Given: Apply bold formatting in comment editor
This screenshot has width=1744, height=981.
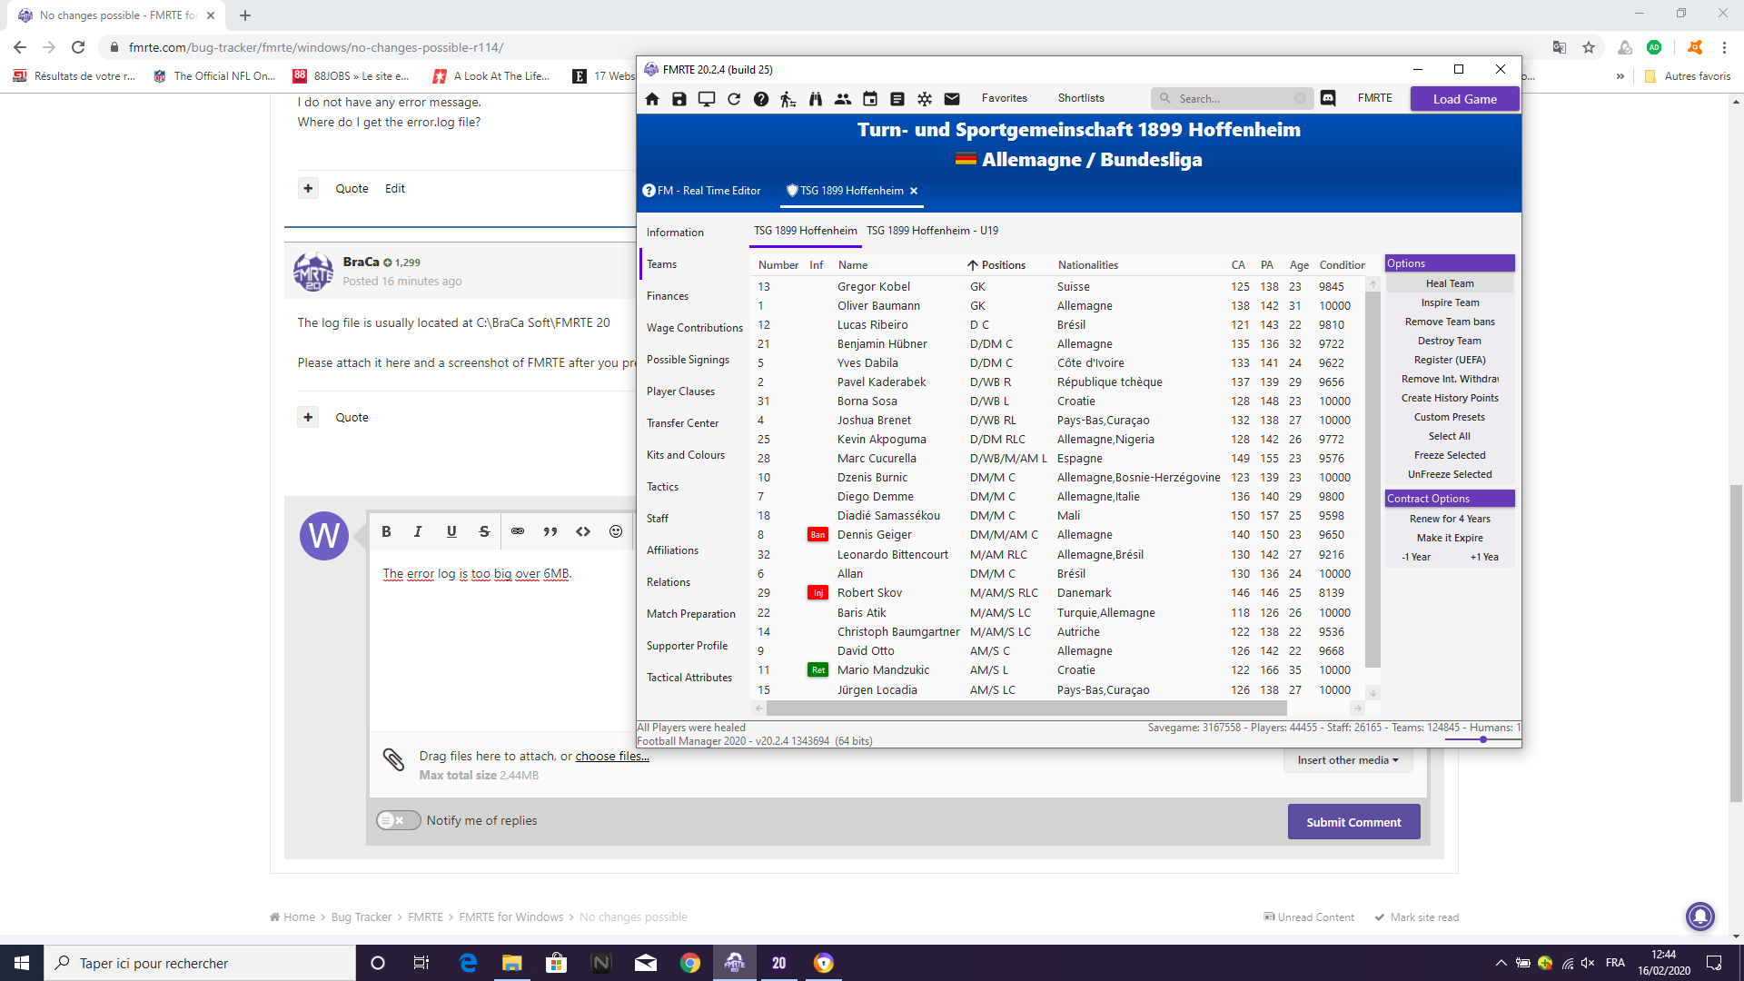Looking at the screenshot, I should click(386, 531).
